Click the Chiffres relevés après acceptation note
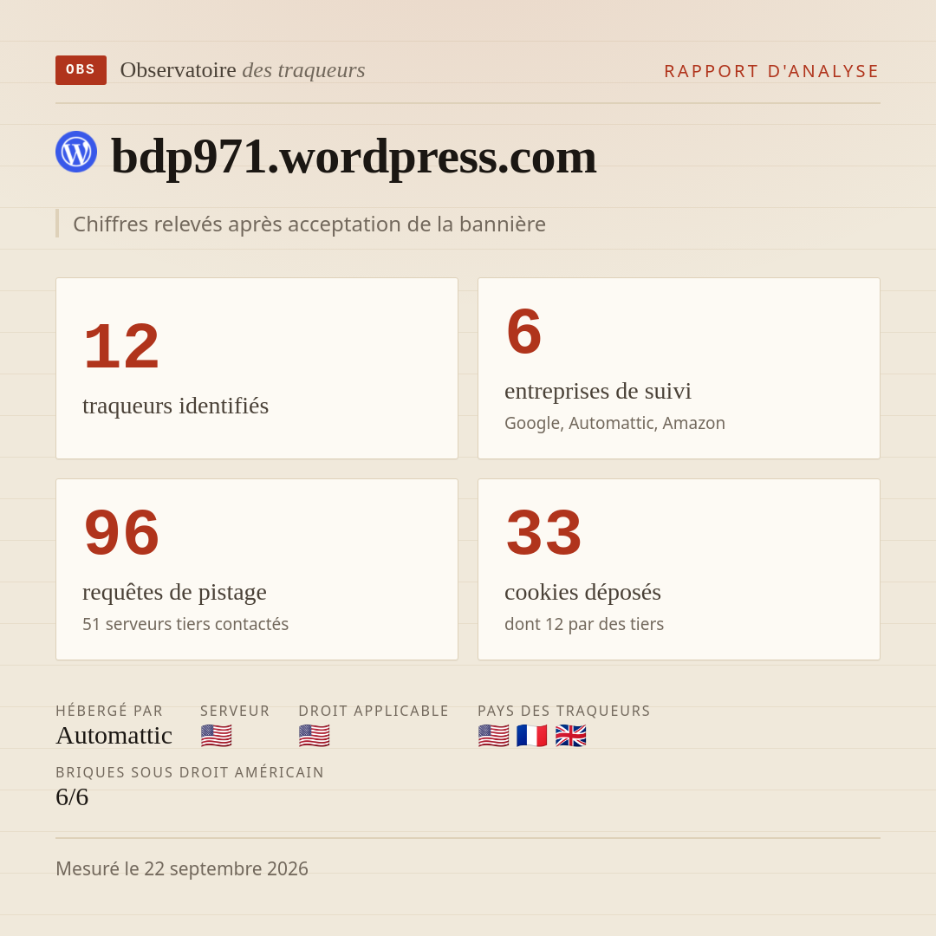The height and width of the screenshot is (936, 936). click(x=309, y=224)
